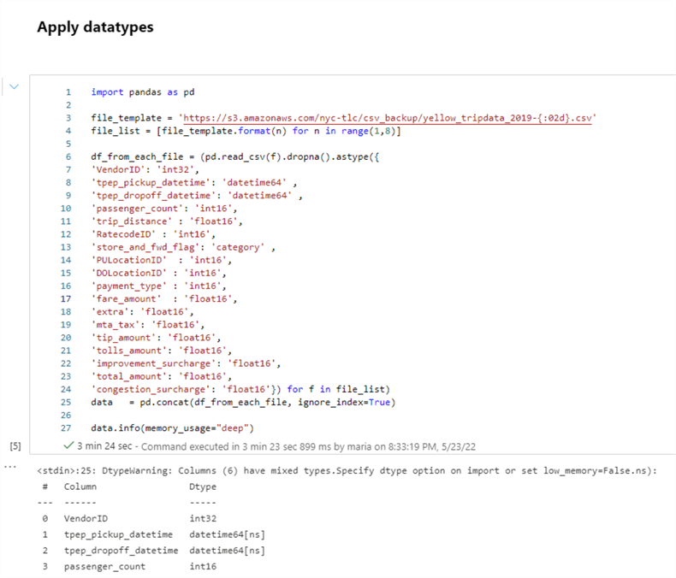Click the 'extra': 'float16' code line
This screenshot has height=578, width=676.
pyautogui.click(x=142, y=312)
